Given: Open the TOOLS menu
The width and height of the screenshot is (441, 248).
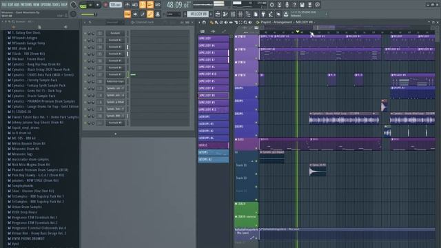Looking at the screenshot, I should [x=57, y=5].
